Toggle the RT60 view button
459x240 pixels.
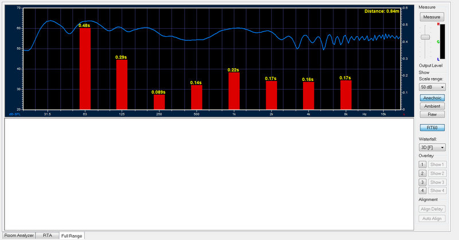click(x=432, y=128)
